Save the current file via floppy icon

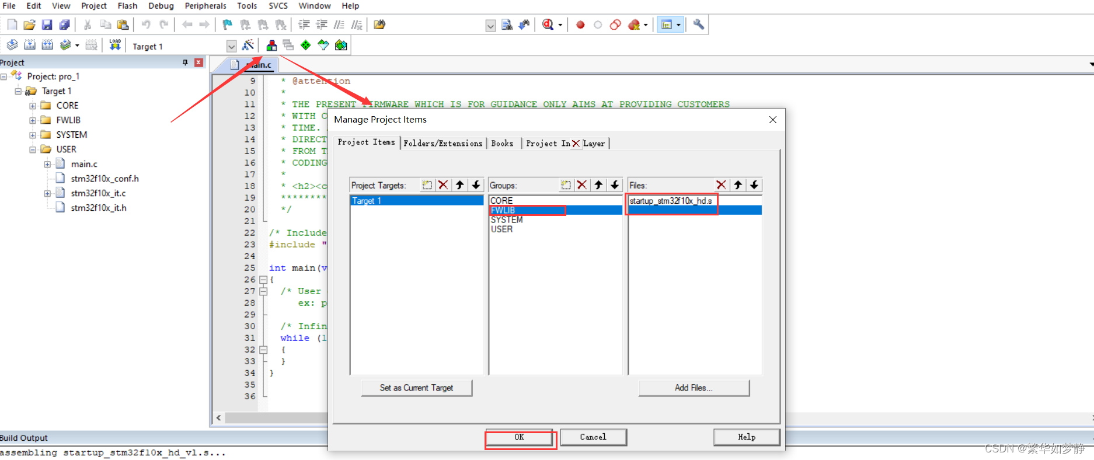click(47, 25)
